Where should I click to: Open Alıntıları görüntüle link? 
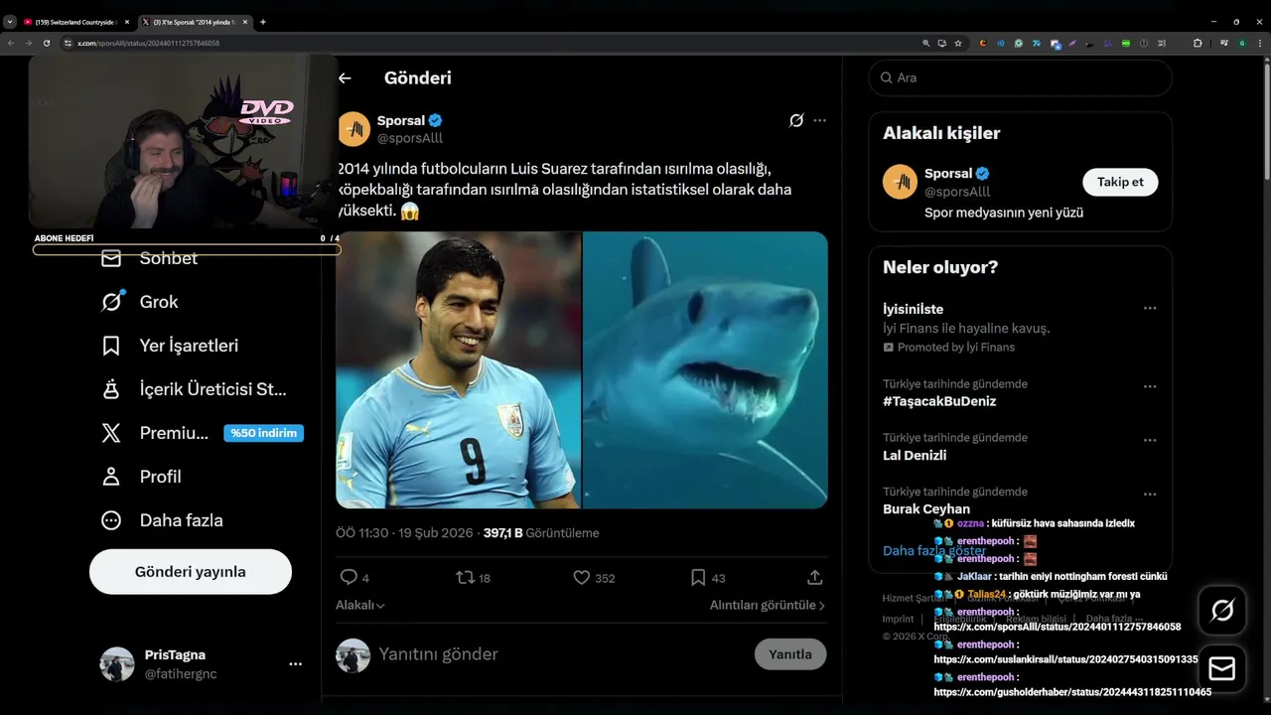[768, 605]
